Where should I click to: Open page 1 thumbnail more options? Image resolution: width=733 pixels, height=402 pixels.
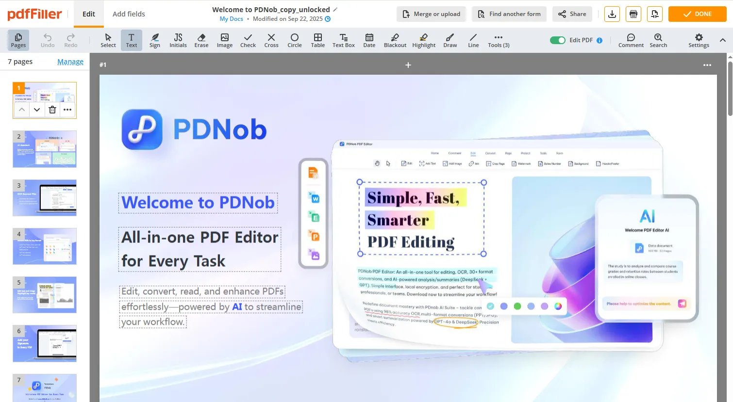67,110
